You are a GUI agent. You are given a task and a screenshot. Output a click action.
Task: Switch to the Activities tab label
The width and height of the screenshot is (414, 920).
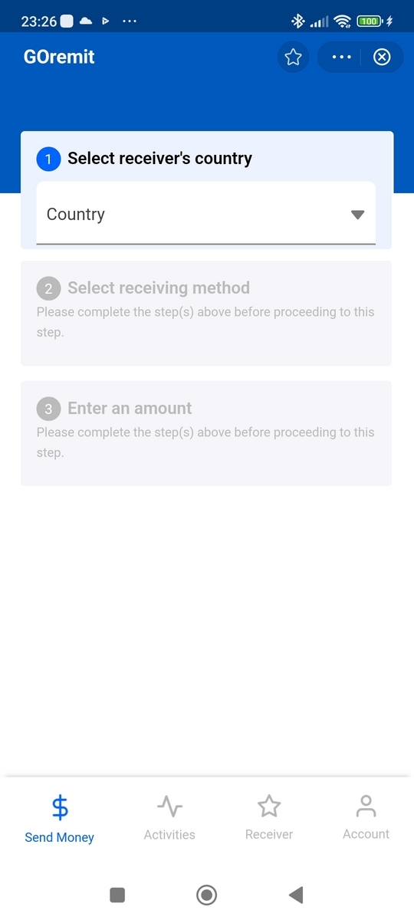(169, 834)
